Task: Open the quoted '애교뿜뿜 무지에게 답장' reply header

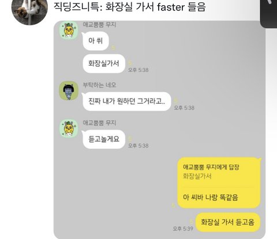Action: (211, 167)
